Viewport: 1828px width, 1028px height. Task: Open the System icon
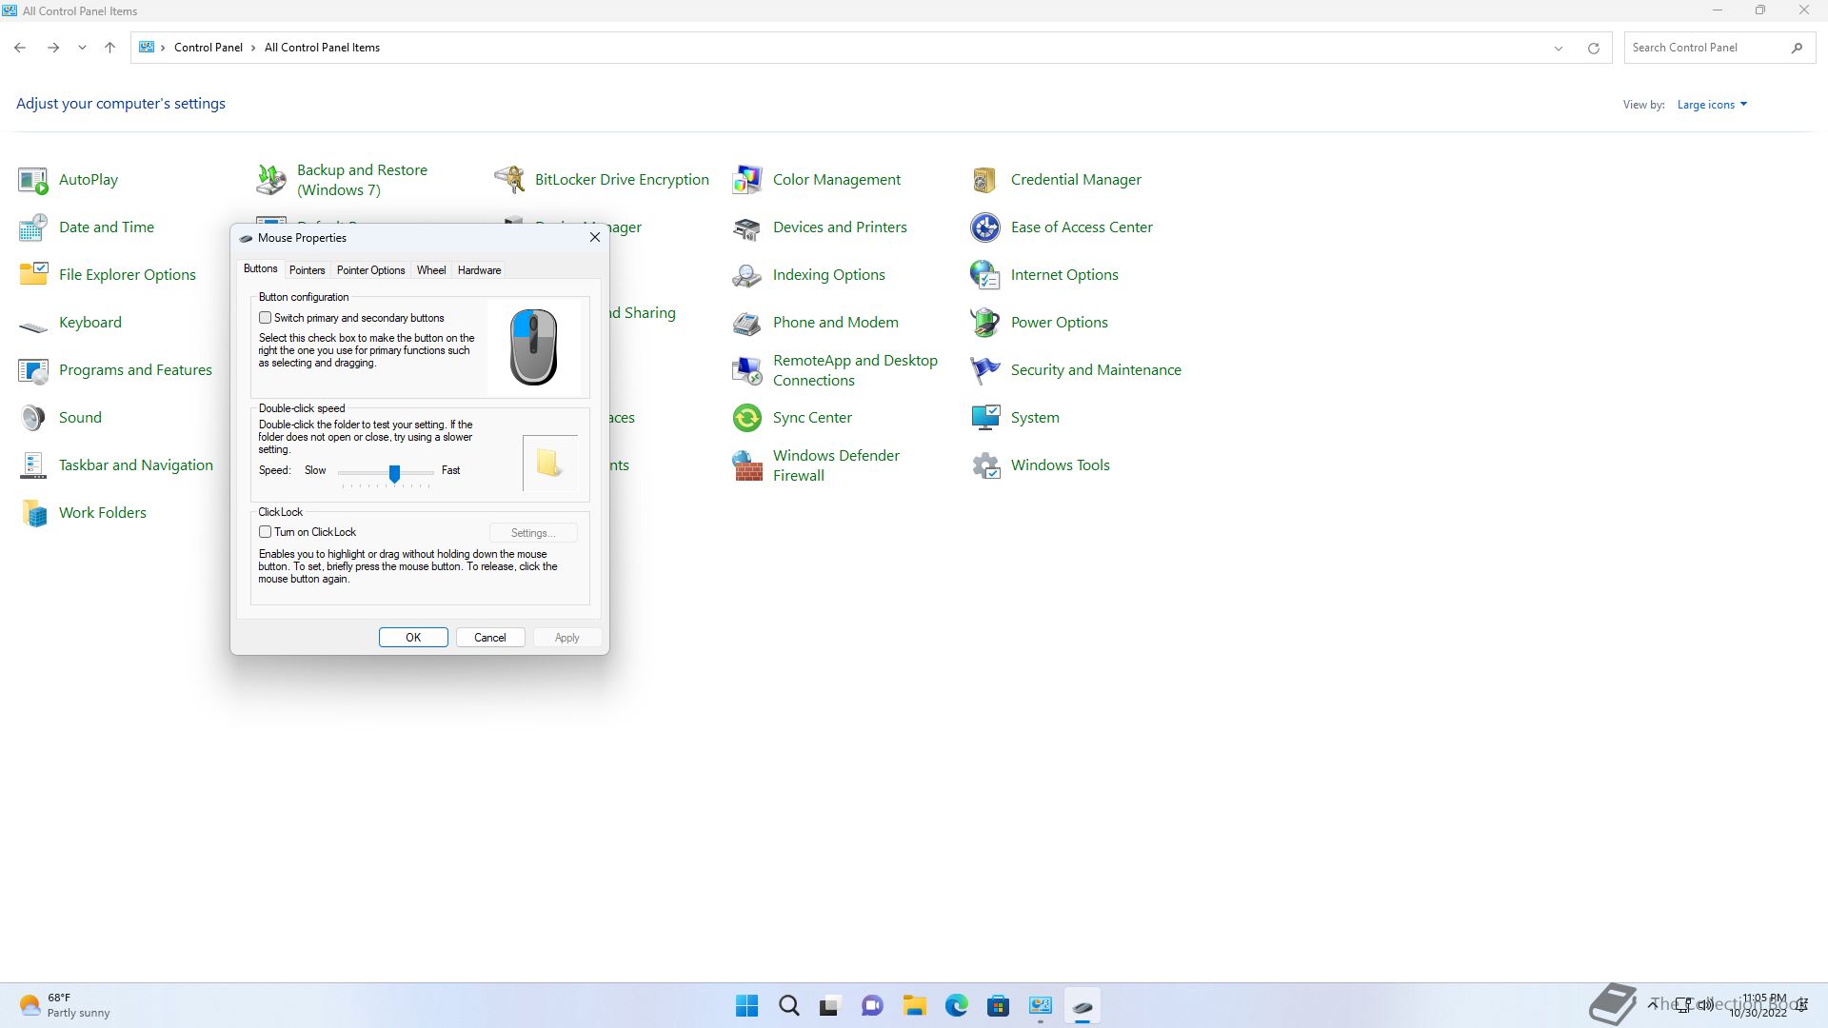pyautogui.click(x=985, y=418)
